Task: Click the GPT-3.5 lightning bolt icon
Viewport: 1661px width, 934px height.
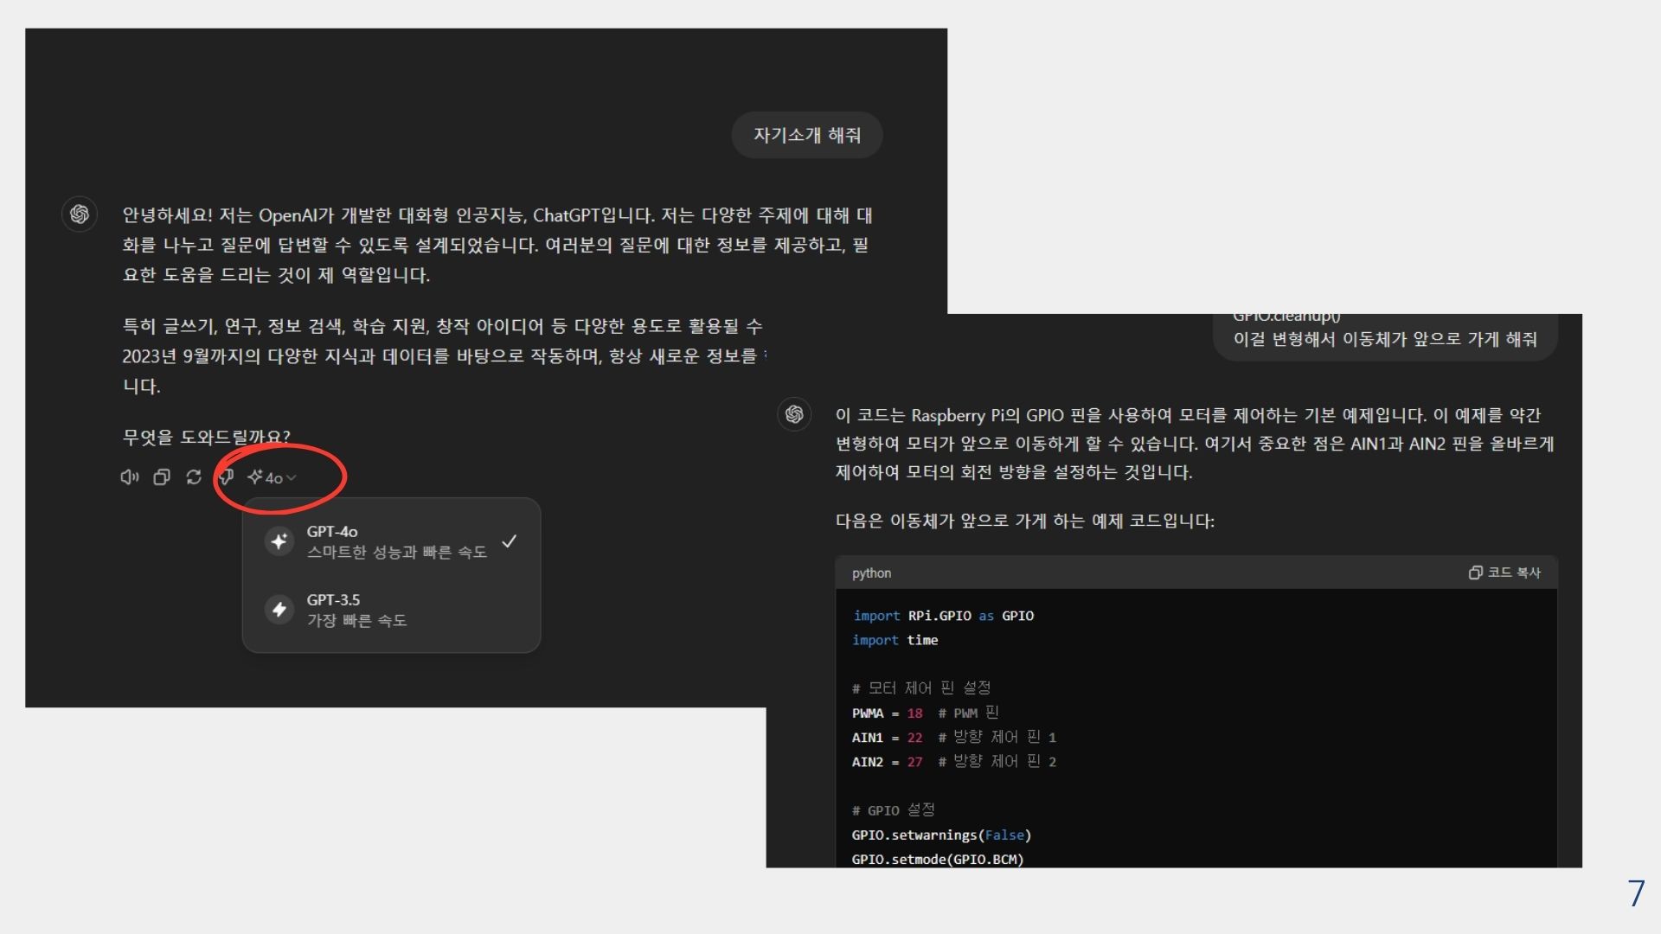Action: click(x=279, y=610)
